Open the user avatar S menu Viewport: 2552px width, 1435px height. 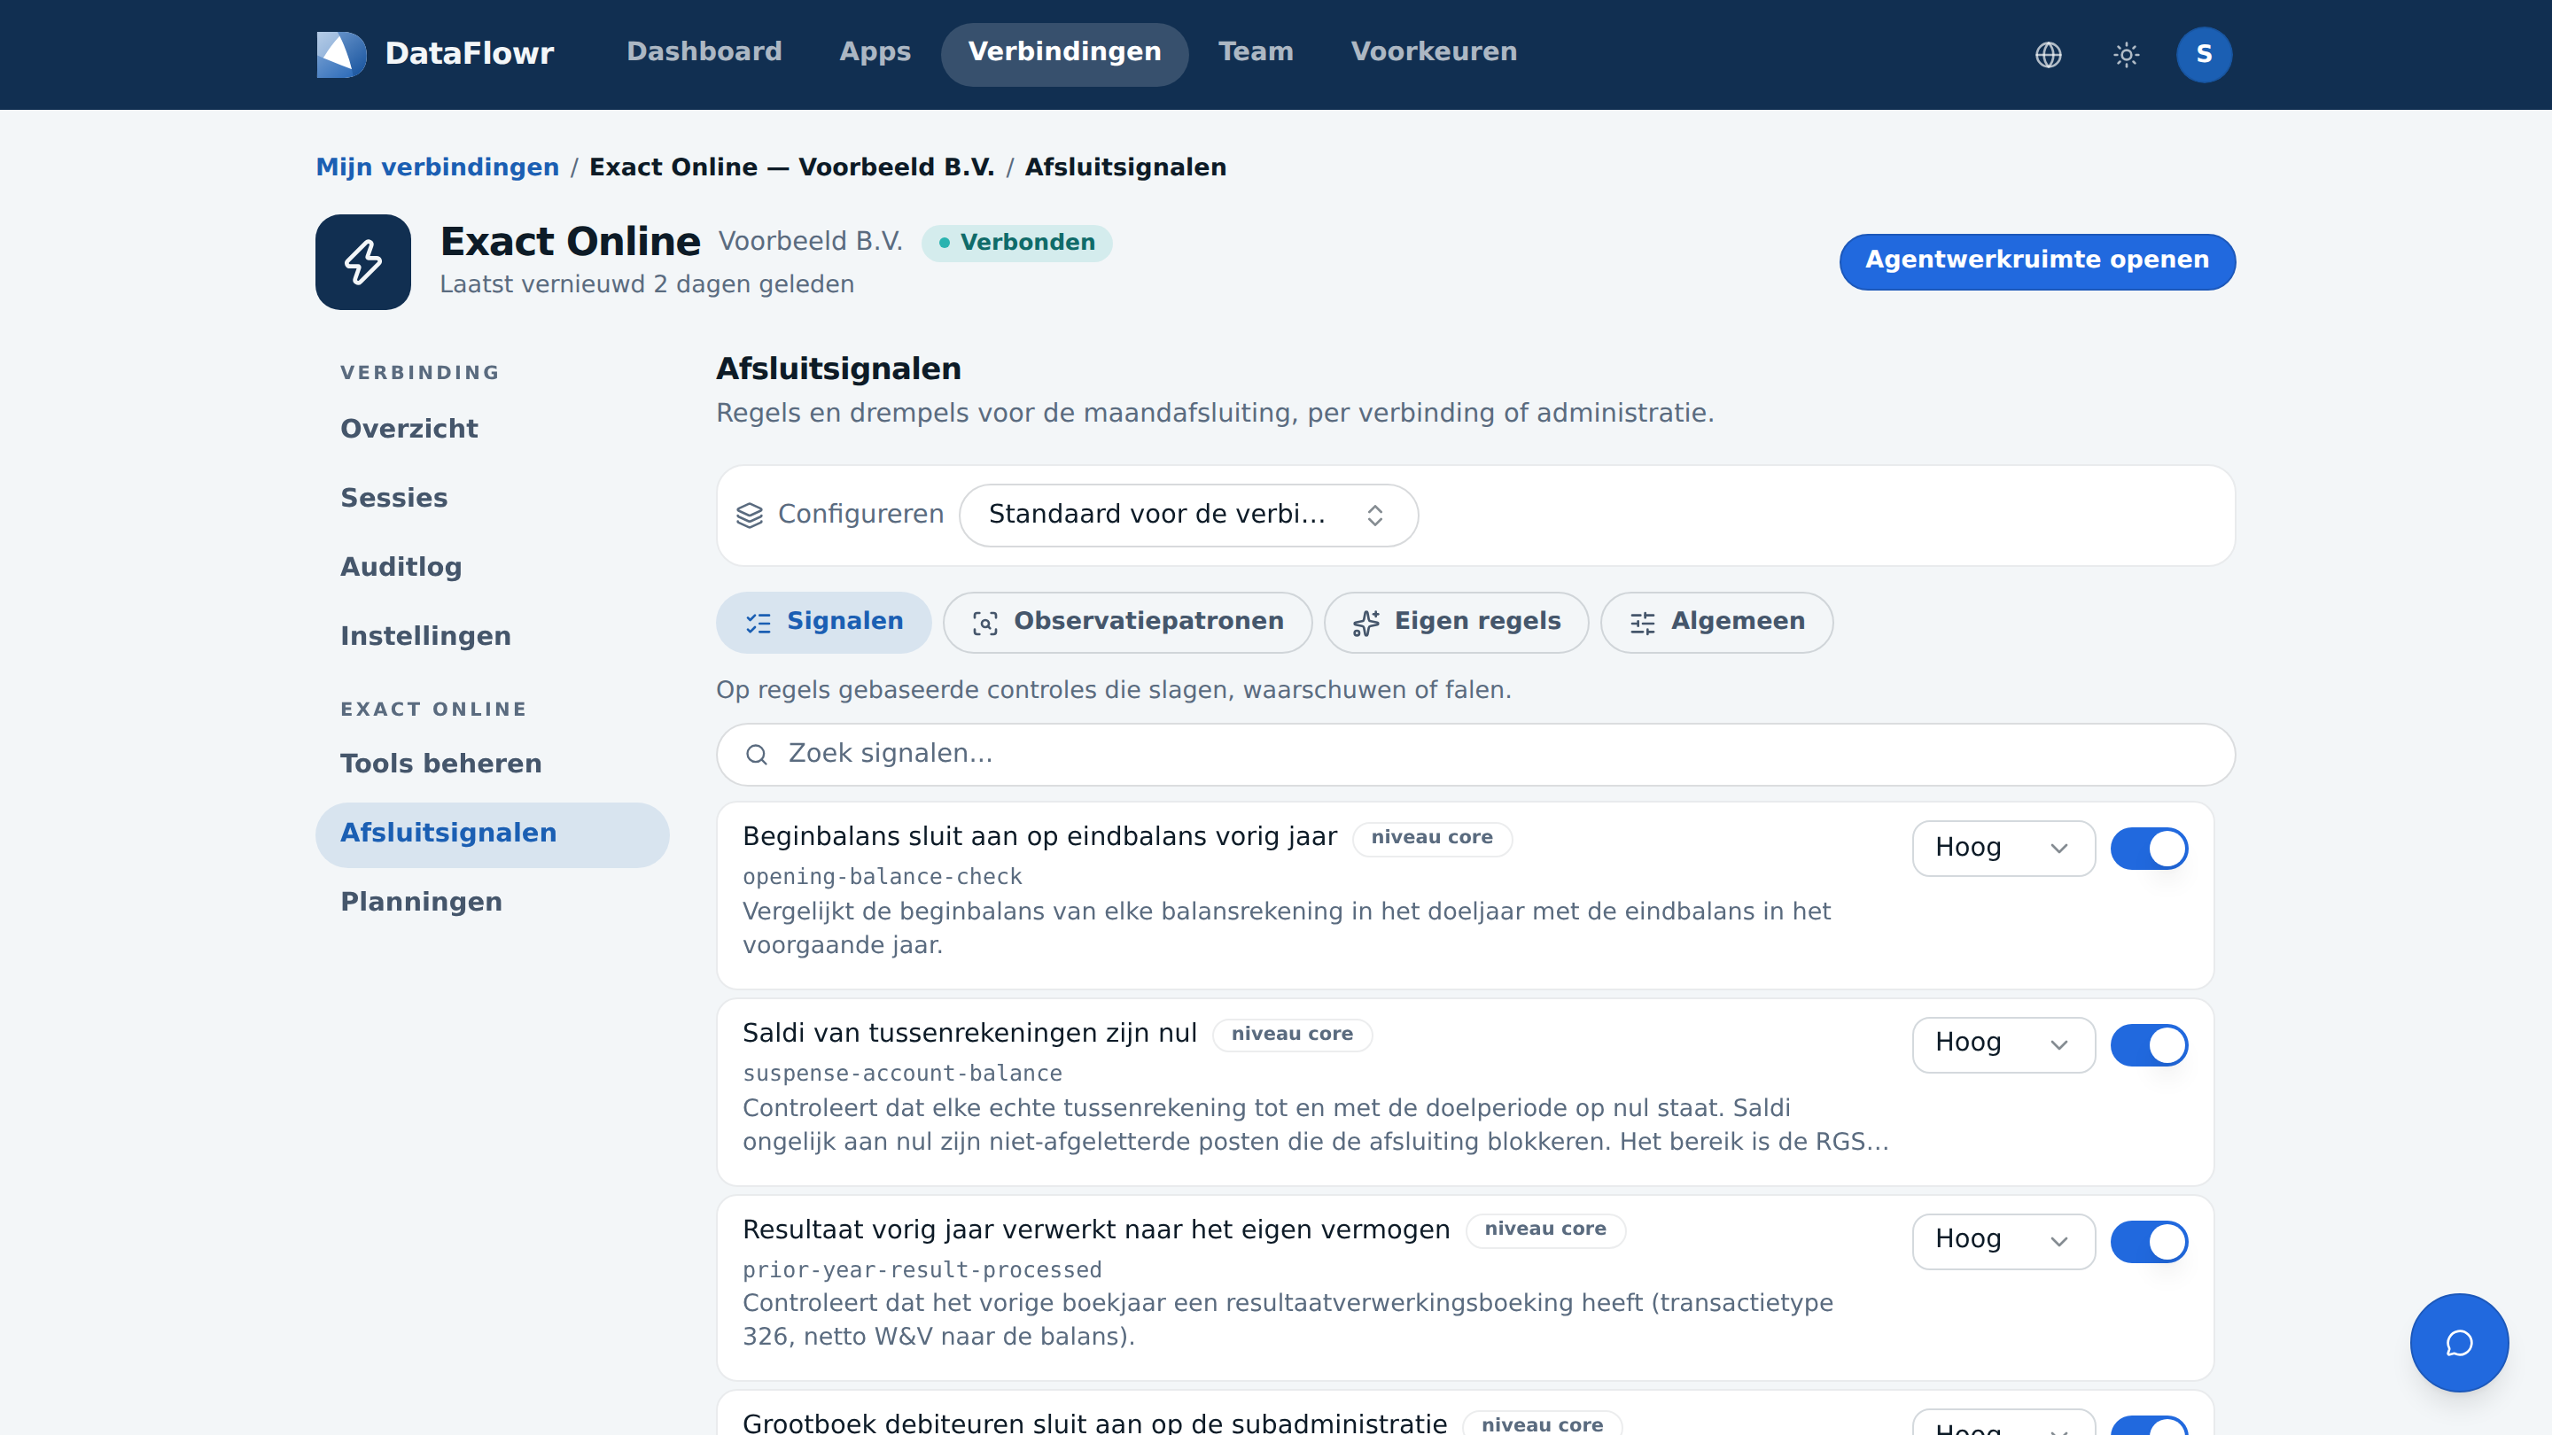click(x=2203, y=54)
